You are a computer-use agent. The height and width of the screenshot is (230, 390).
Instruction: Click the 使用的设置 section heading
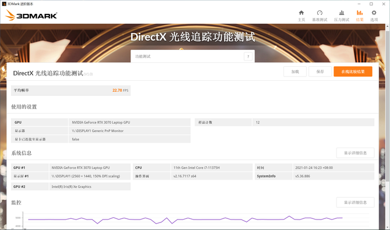(x=24, y=107)
